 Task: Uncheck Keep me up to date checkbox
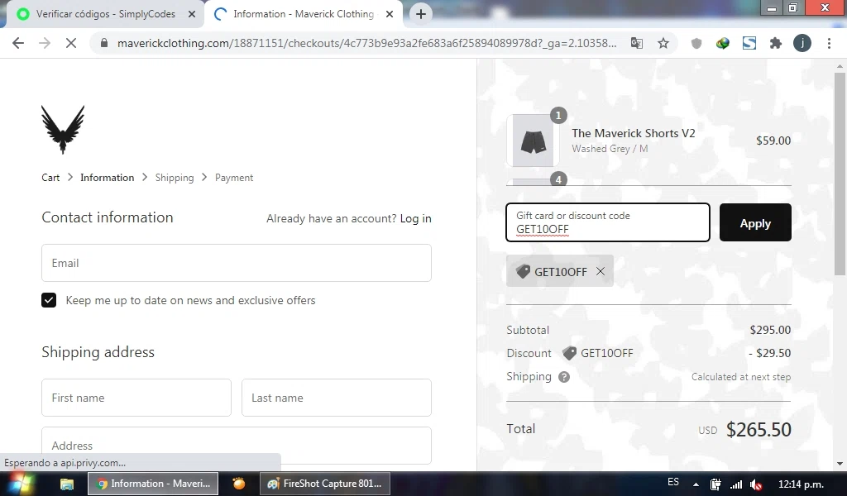click(x=49, y=300)
